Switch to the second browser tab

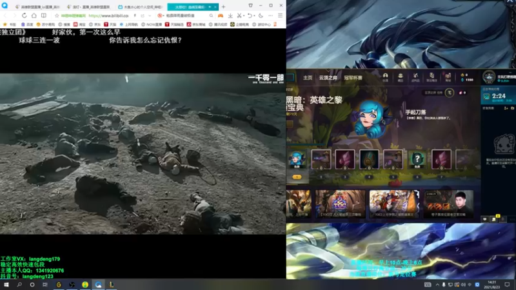[88, 7]
